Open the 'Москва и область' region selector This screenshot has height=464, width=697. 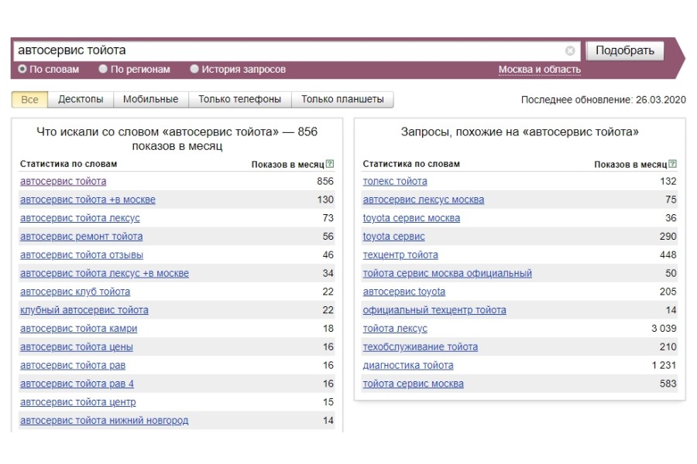pyautogui.click(x=539, y=70)
